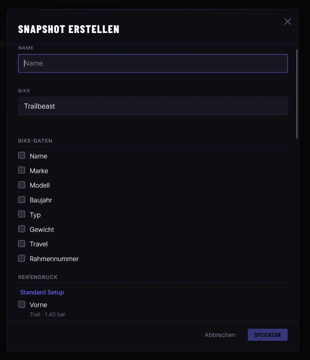Tick the Marke checkbox
Viewport: 310px width, 360px height.
tap(22, 170)
